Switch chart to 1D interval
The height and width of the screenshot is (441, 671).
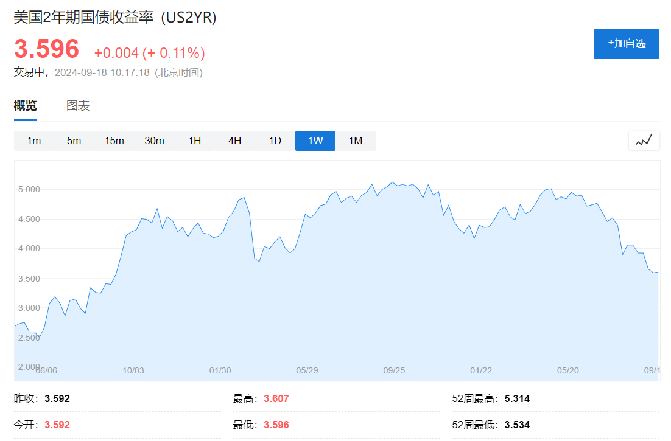pyautogui.click(x=275, y=141)
